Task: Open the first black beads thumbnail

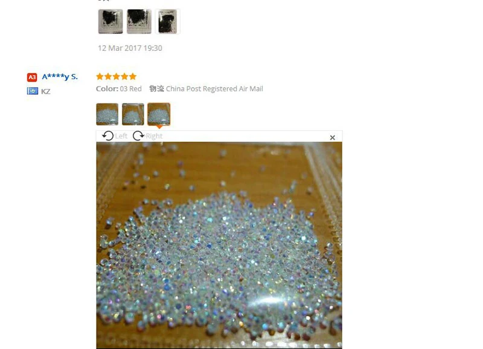Action: click(110, 21)
